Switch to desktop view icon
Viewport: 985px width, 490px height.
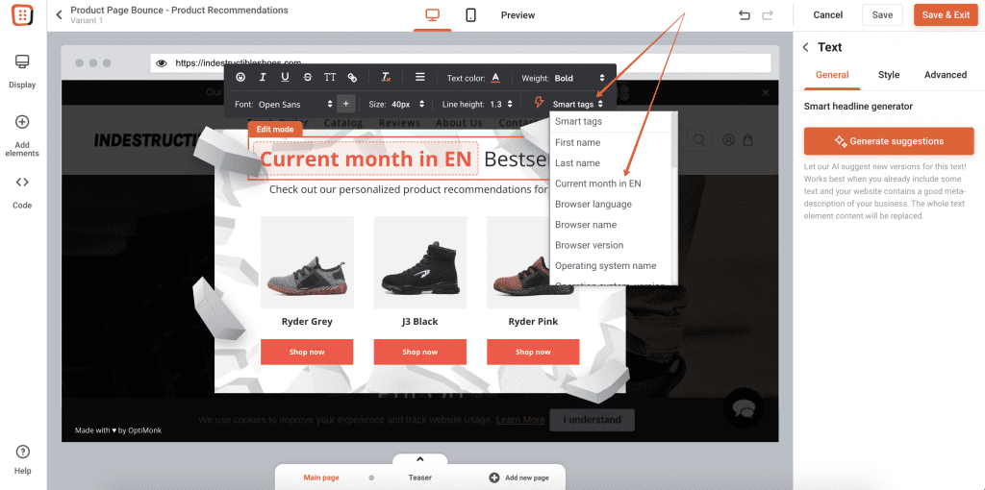(432, 15)
